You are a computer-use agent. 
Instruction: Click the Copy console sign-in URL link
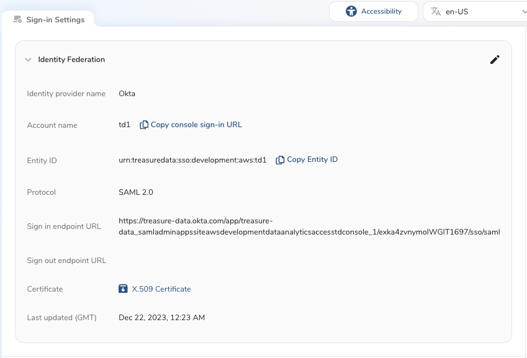(x=196, y=125)
